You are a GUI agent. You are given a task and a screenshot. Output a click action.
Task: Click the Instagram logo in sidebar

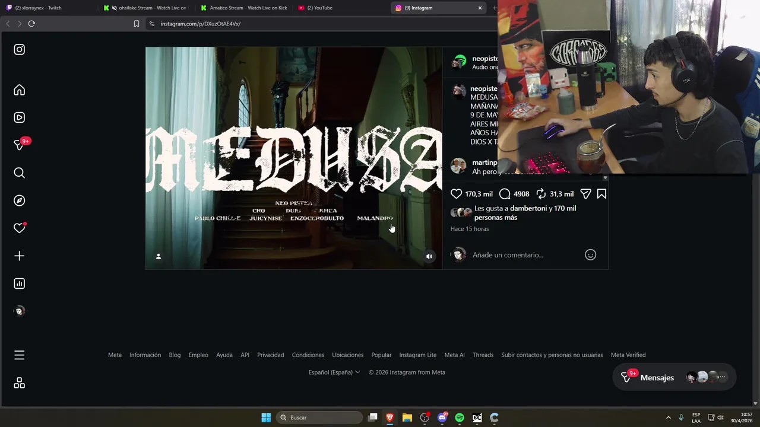(20, 50)
